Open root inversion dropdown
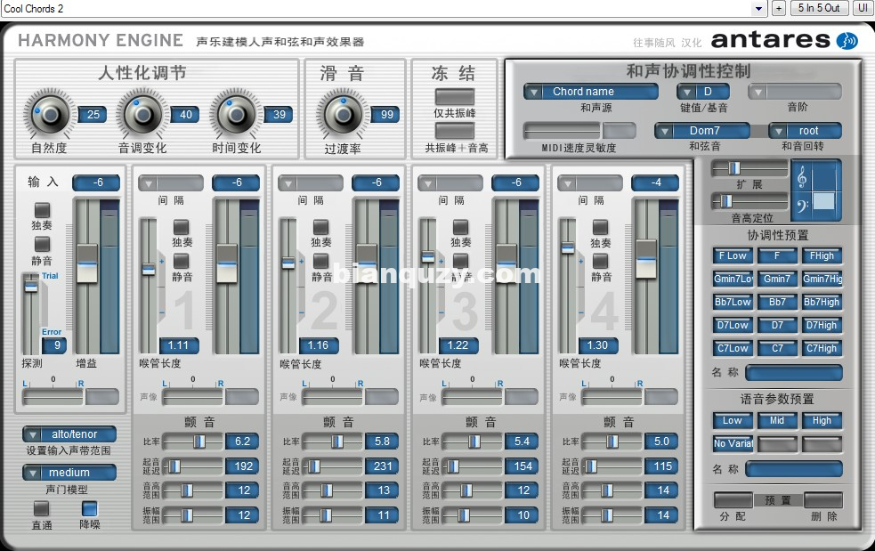This screenshot has height=551, width=875. tap(805, 131)
